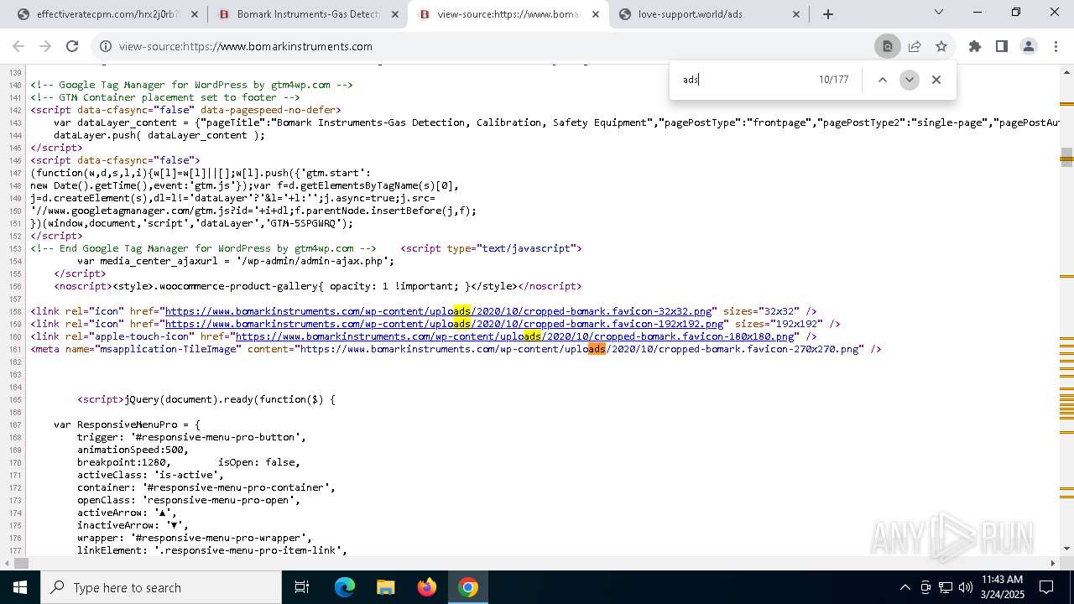This screenshot has width=1074, height=604.
Task: Launch Microsoft Edge from the taskbar
Action: (345, 587)
